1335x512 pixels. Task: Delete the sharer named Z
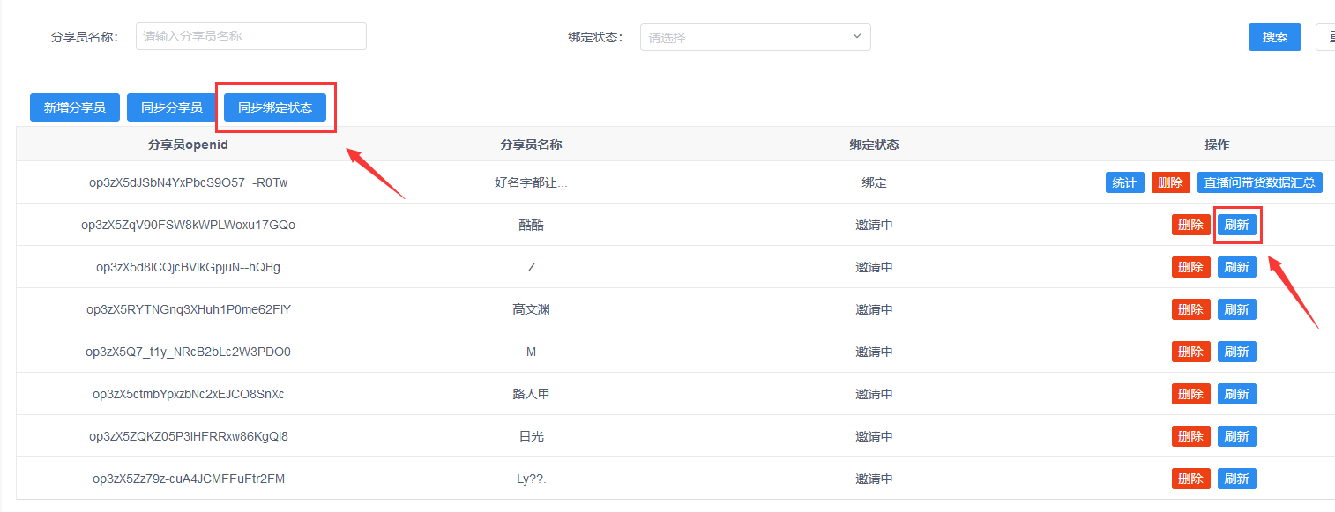click(1190, 267)
